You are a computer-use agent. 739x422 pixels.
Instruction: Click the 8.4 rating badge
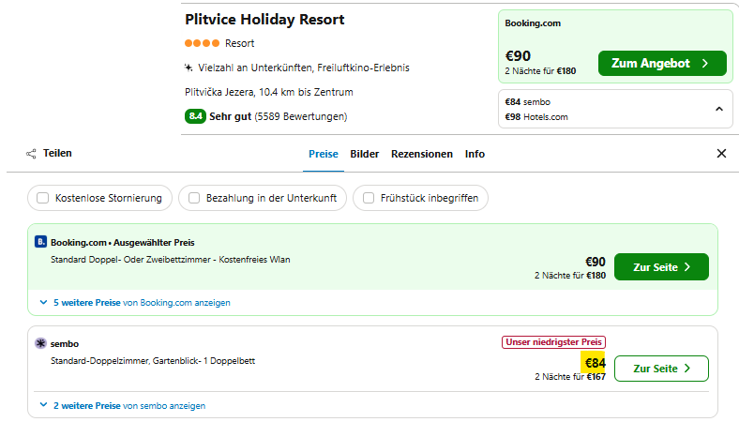coord(195,116)
